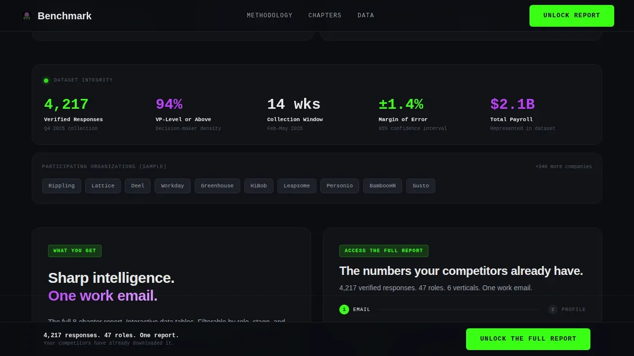Click the numbers your competitors heading
This screenshot has height=356, width=634.
point(461,271)
